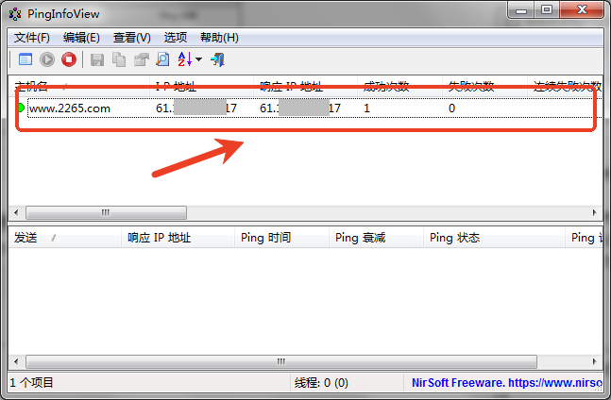Sort by Ping 衰减 column header
The width and height of the screenshot is (611, 400).
pos(376,238)
